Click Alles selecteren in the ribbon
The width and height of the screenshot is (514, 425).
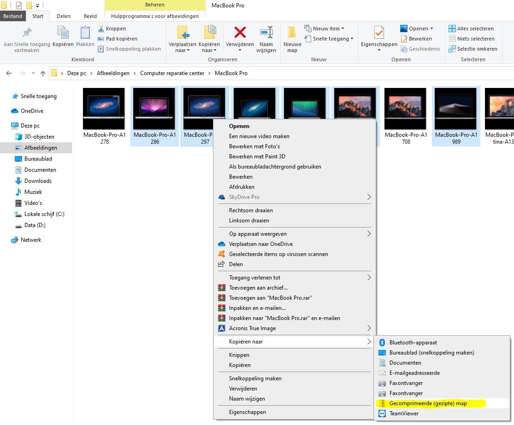[474, 29]
